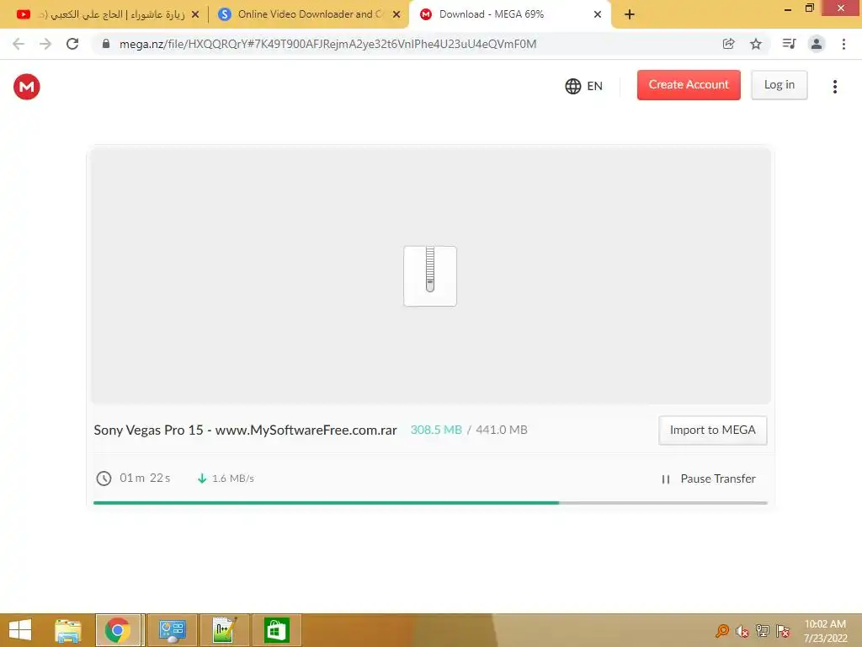
Task: Reload the current page
Action: [x=72, y=44]
